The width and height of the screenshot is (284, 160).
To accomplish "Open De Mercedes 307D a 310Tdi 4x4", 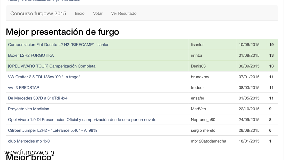I will point(38,98).
